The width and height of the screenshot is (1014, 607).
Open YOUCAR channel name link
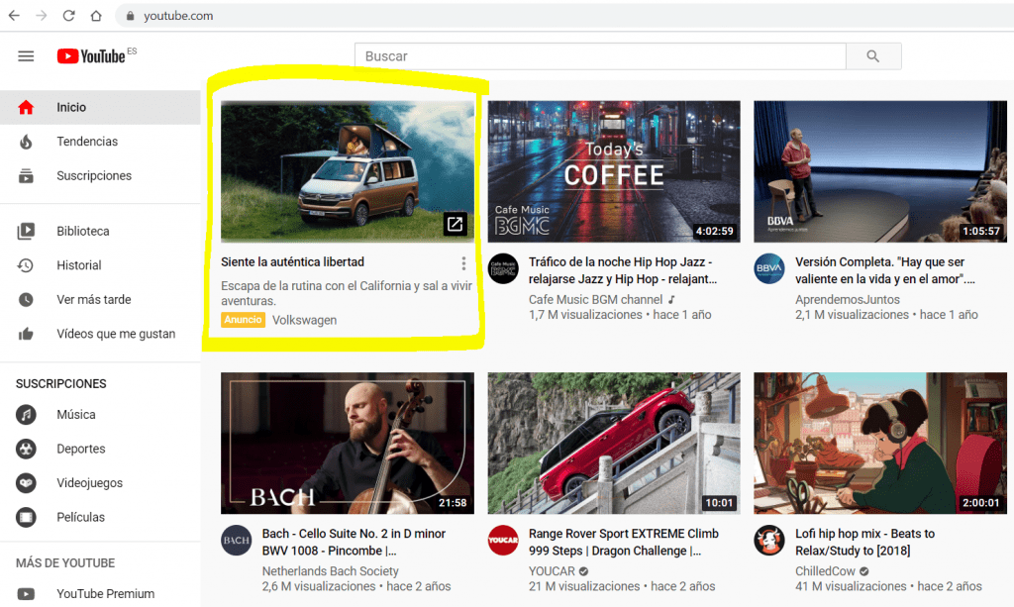coord(552,570)
